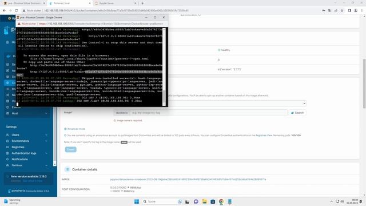
Task: Open a new browser tab with plus
Action: point(142,3)
